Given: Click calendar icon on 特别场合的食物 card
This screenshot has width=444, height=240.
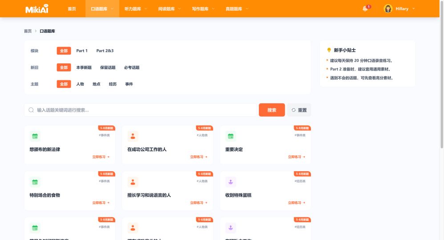Looking at the screenshot, I should tap(35, 182).
